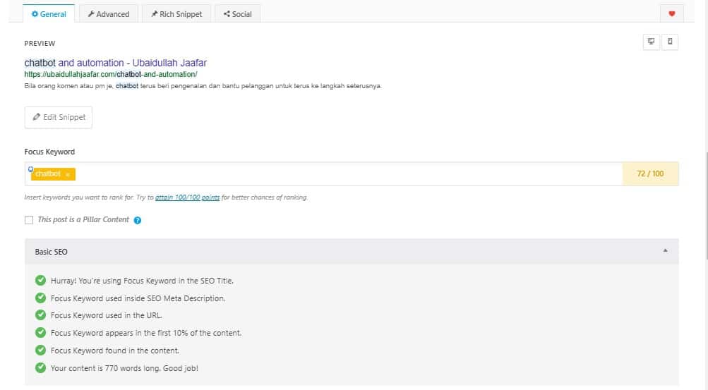
Task: Click green check for URL keyword item
Action: click(x=41, y=315)
